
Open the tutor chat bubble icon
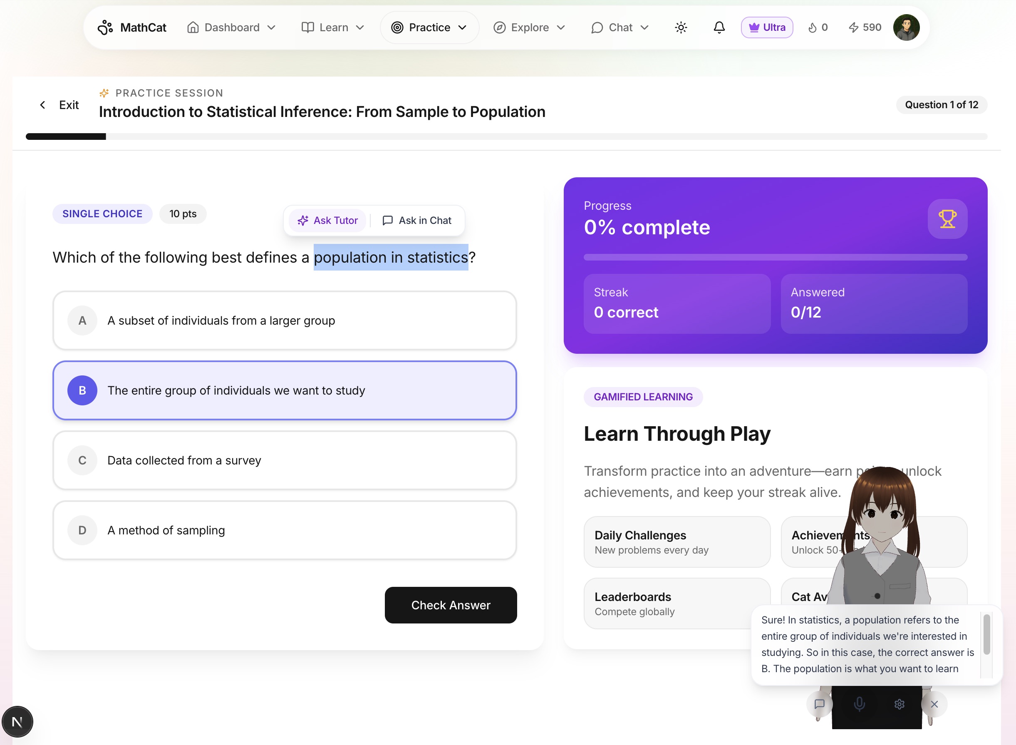pyautogui.click(x=819, y=704)
